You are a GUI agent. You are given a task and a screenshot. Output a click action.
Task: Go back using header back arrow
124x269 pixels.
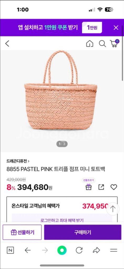(x=7, y=44)
